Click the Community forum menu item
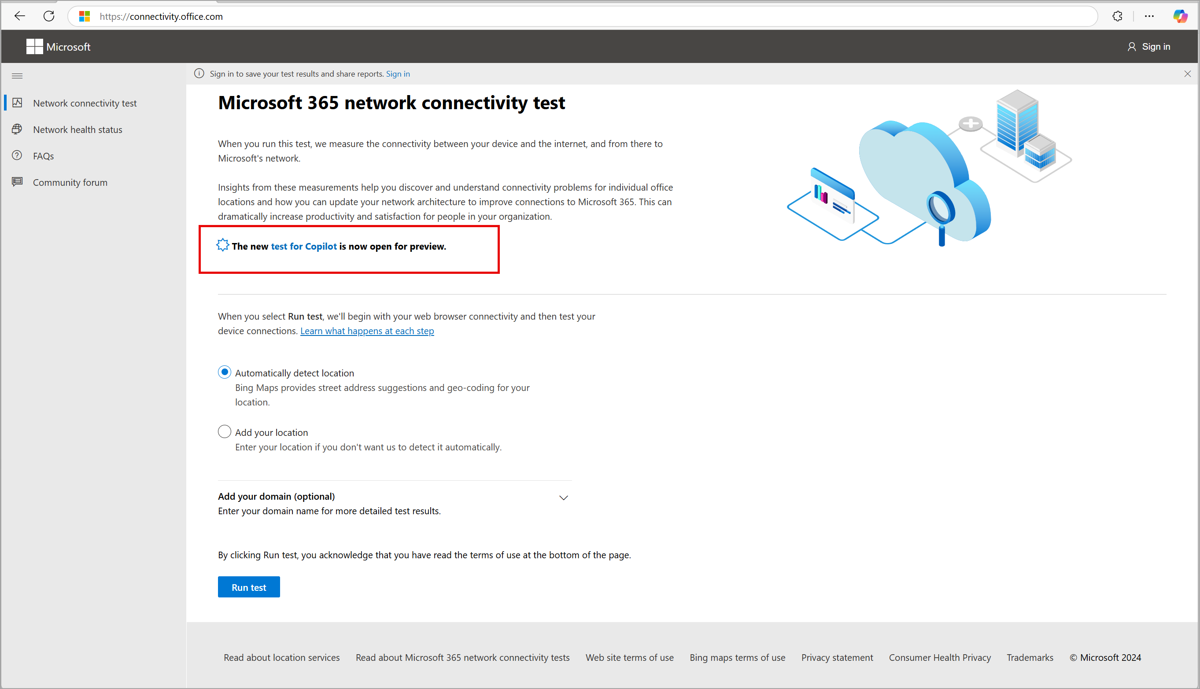Image resolution: width=1200 pixels, height=689 pixels. 71,182
